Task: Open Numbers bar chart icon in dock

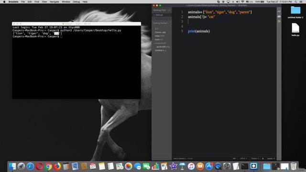Action: pyautogui.click(x=155, y=166)
